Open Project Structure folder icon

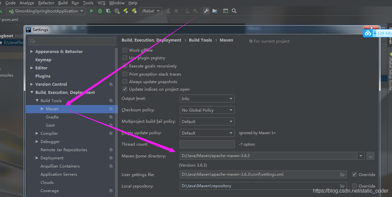tap(215, 11)
